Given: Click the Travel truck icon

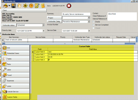Looking at the screenshot, I should [4, 75].
